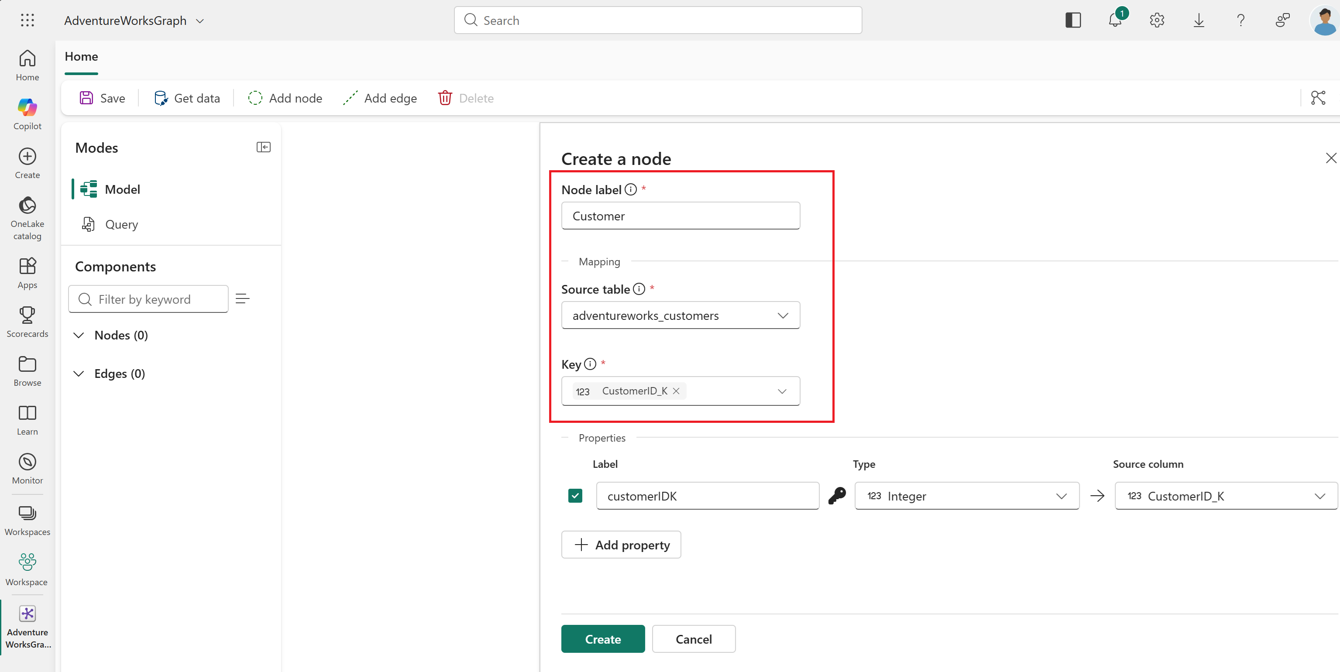Click the Cancel button
Viewport: 1340px width, 672px height.
tap(694, 639)
